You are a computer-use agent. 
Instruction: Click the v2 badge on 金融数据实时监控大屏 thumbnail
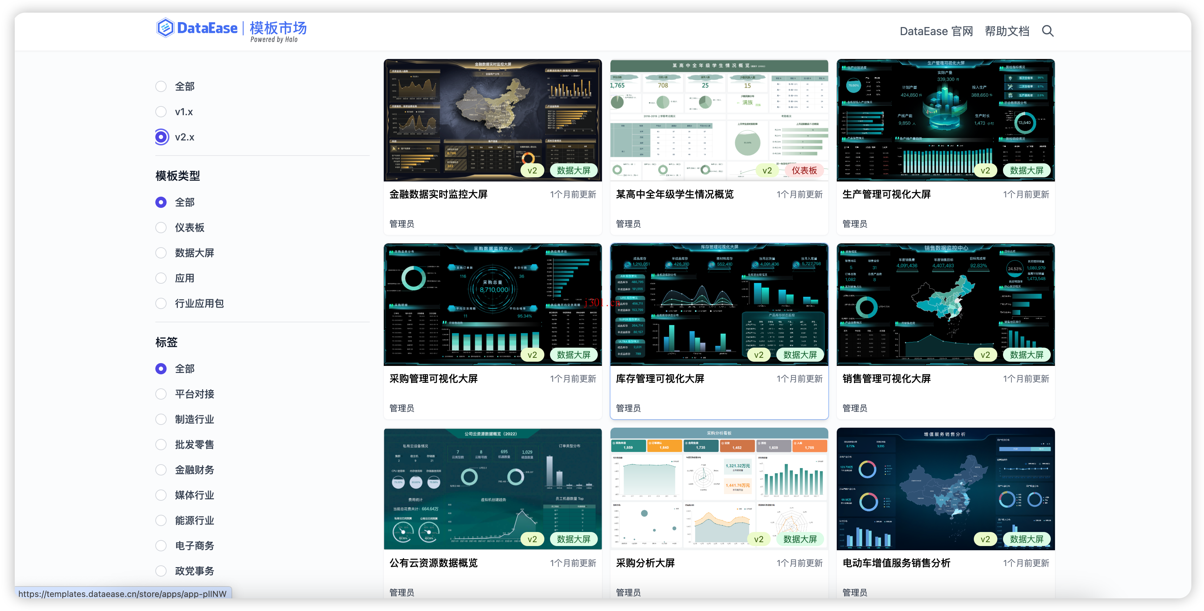click(532, 170)
